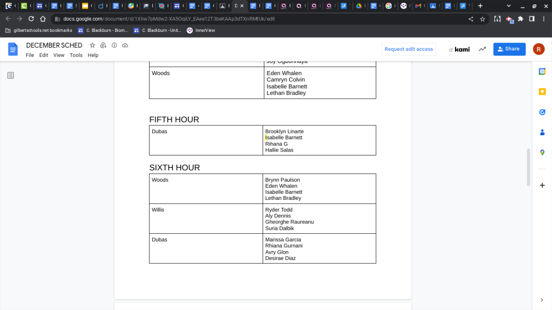The width and height of the screenshot is (552, 310).
Task: Click Hallie Salas name
Action: 279,150
